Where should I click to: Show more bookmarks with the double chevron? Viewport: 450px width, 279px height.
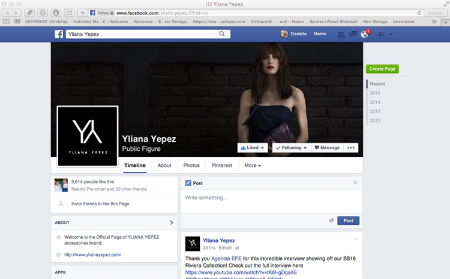click(434, 22)
